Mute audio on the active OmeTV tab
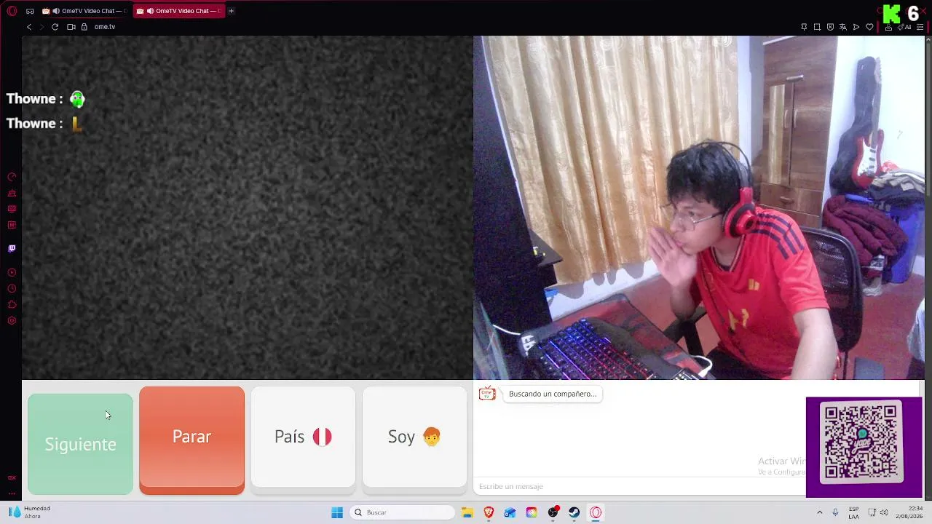The image size is (932, 524). [x=150, y=11]
